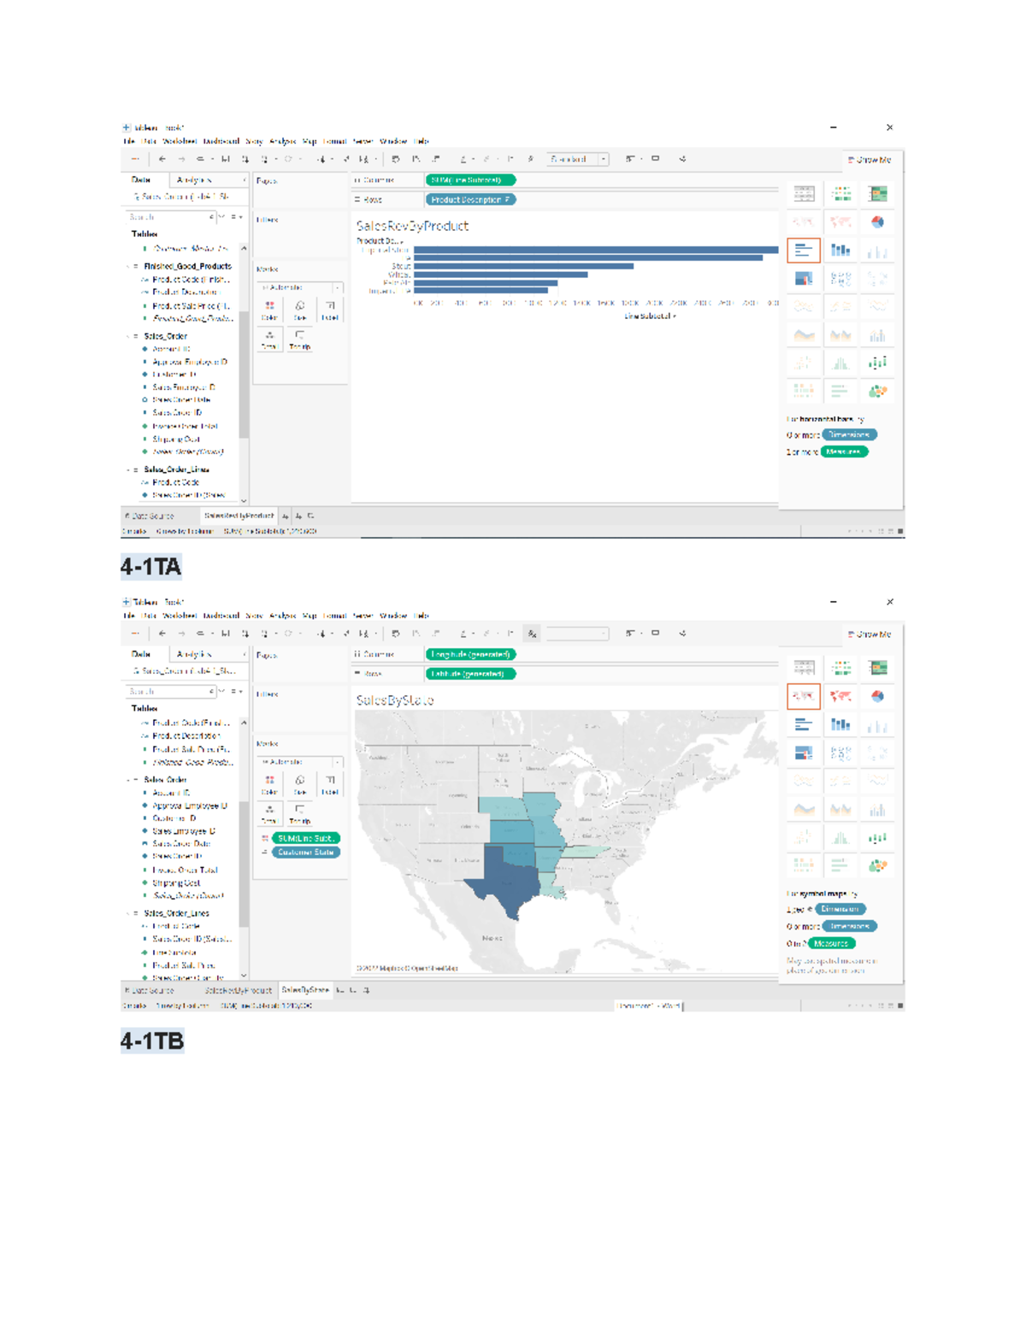The height and width of the screenshot is (1328, 1026).
Task: Open Help menu in SalesByState window
Action: pyautogui.click(x=422, y=616)
